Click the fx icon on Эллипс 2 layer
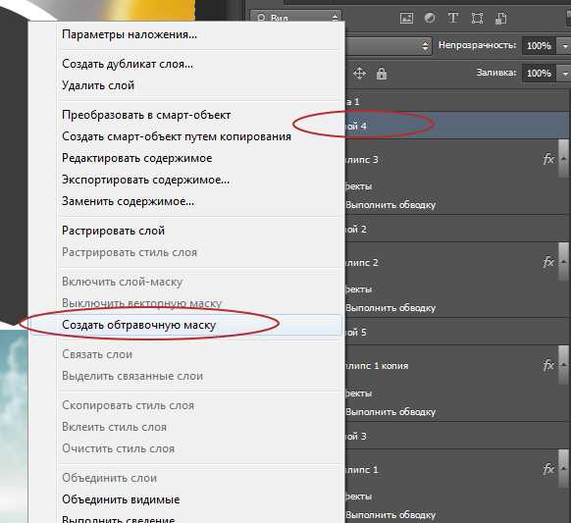 (x=548, y=262)
